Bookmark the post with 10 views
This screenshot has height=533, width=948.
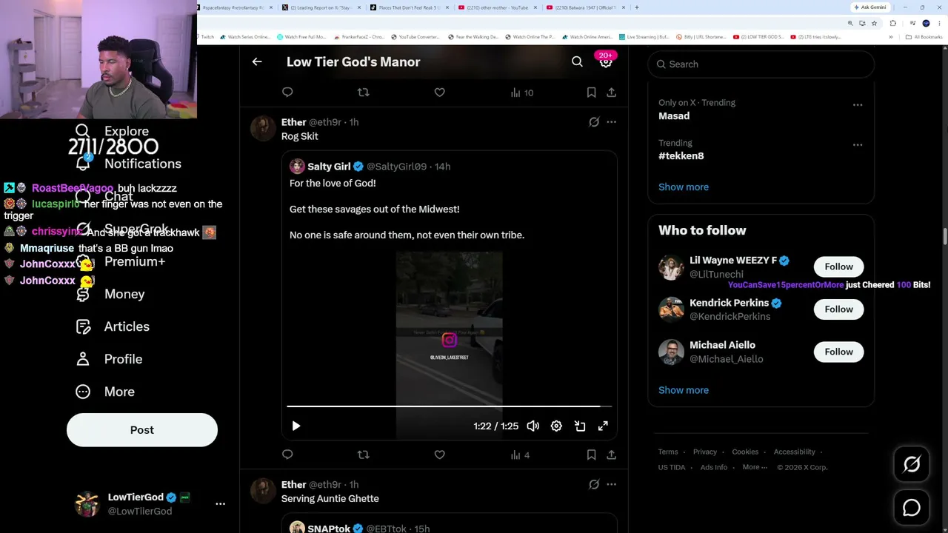click(x=591, y=93)
